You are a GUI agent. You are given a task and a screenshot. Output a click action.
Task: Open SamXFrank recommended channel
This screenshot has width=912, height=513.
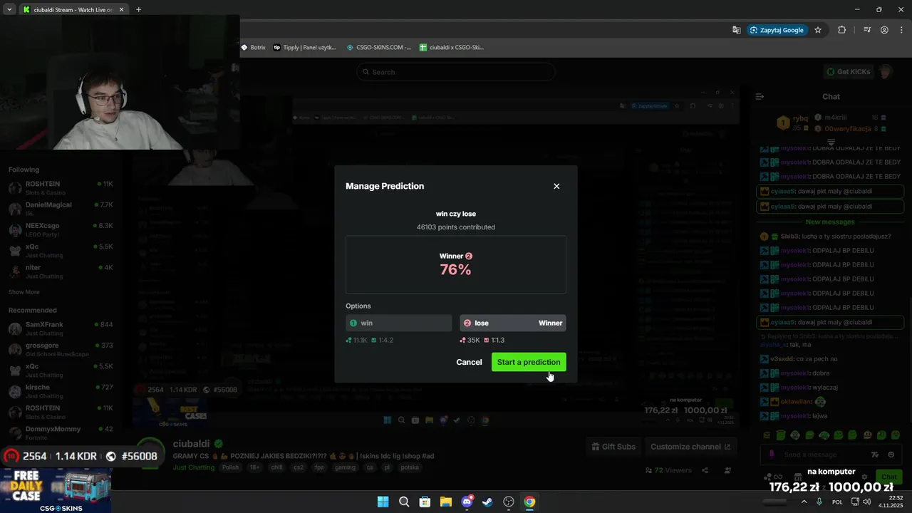tap(60, 328)
